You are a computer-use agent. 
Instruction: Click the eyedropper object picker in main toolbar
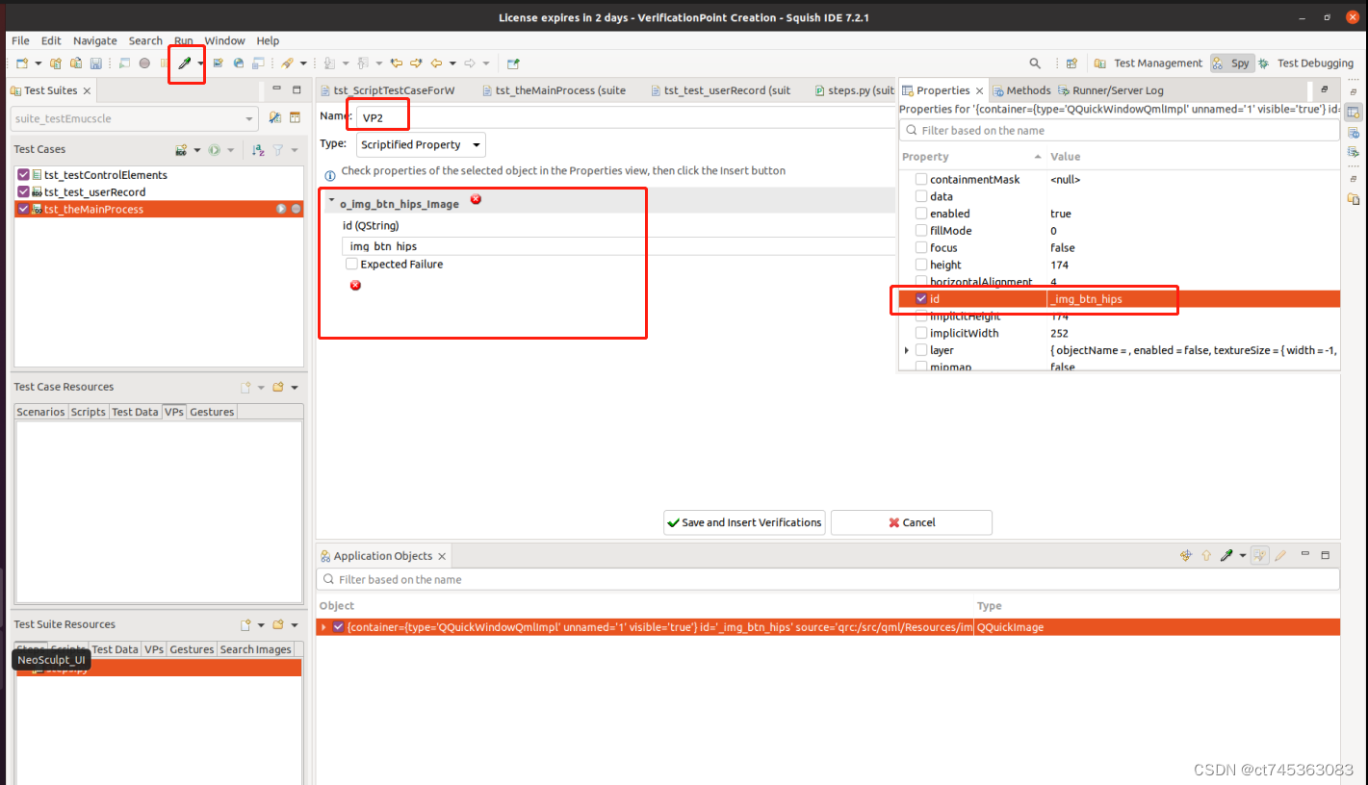pos(185,63)
